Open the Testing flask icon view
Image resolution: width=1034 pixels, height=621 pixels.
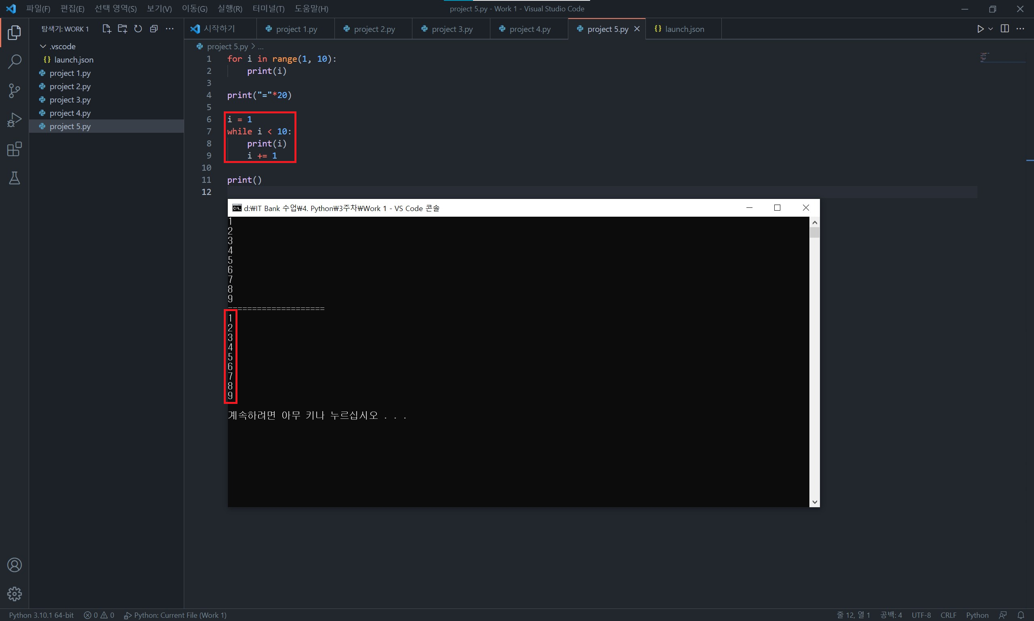[14, 178]
